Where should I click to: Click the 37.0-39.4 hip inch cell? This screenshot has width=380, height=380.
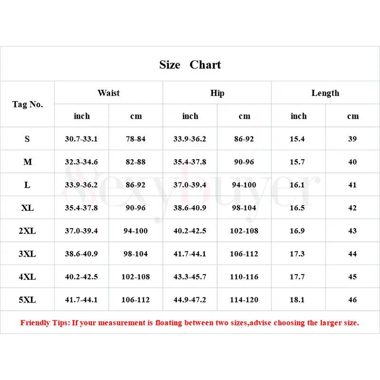[190, 185]
